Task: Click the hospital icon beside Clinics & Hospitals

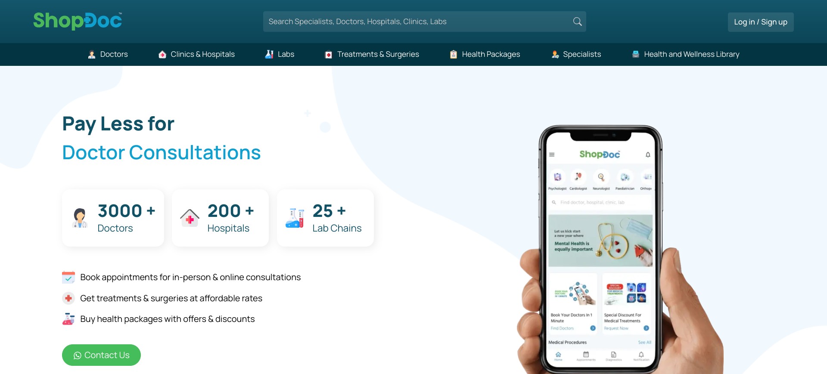Action: point(162,54)
